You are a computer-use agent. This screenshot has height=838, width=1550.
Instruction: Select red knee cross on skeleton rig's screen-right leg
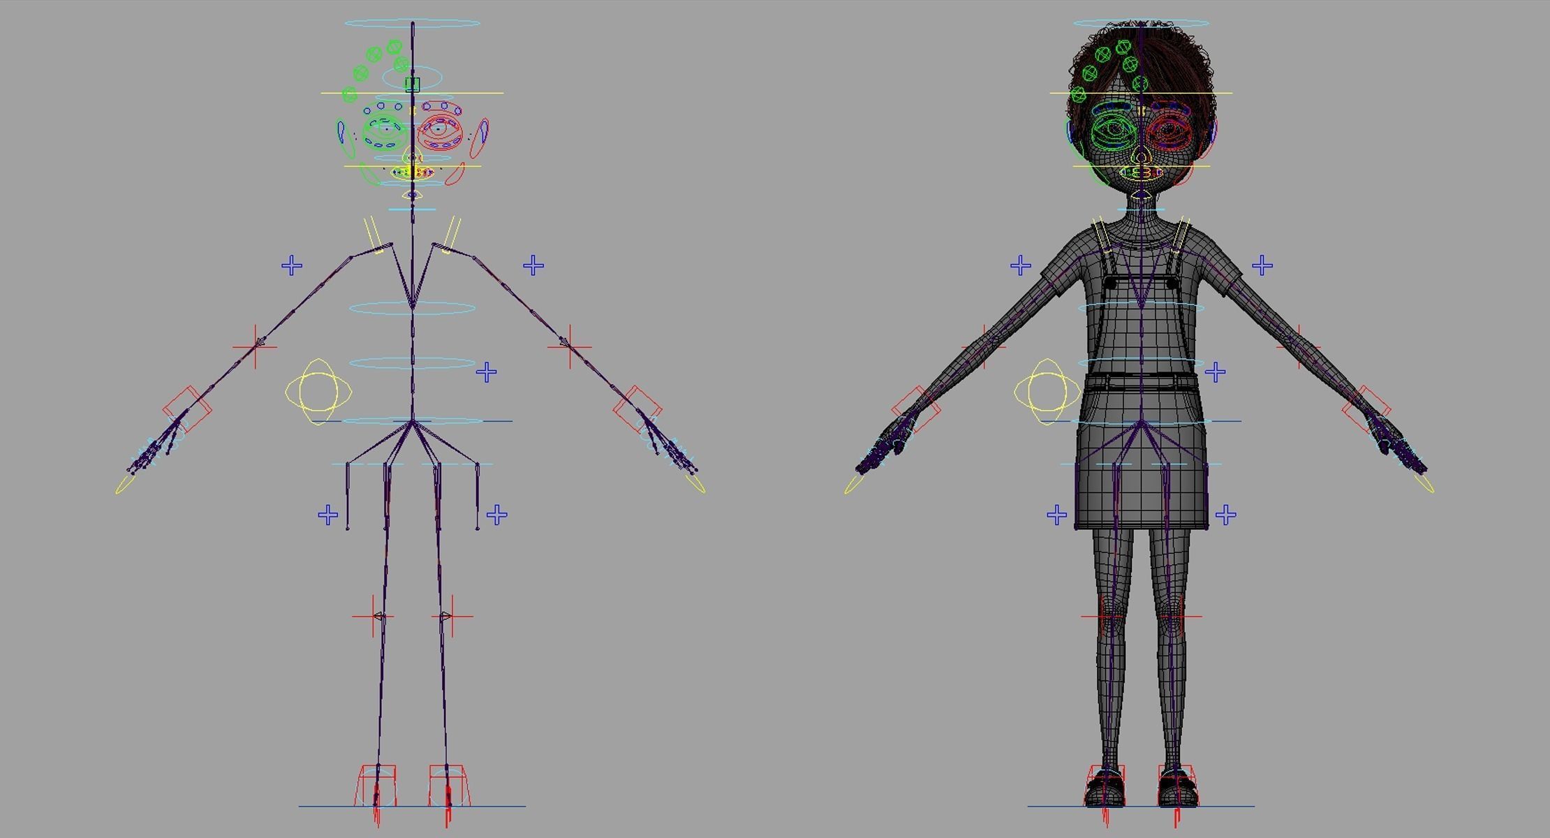[452, 617]
